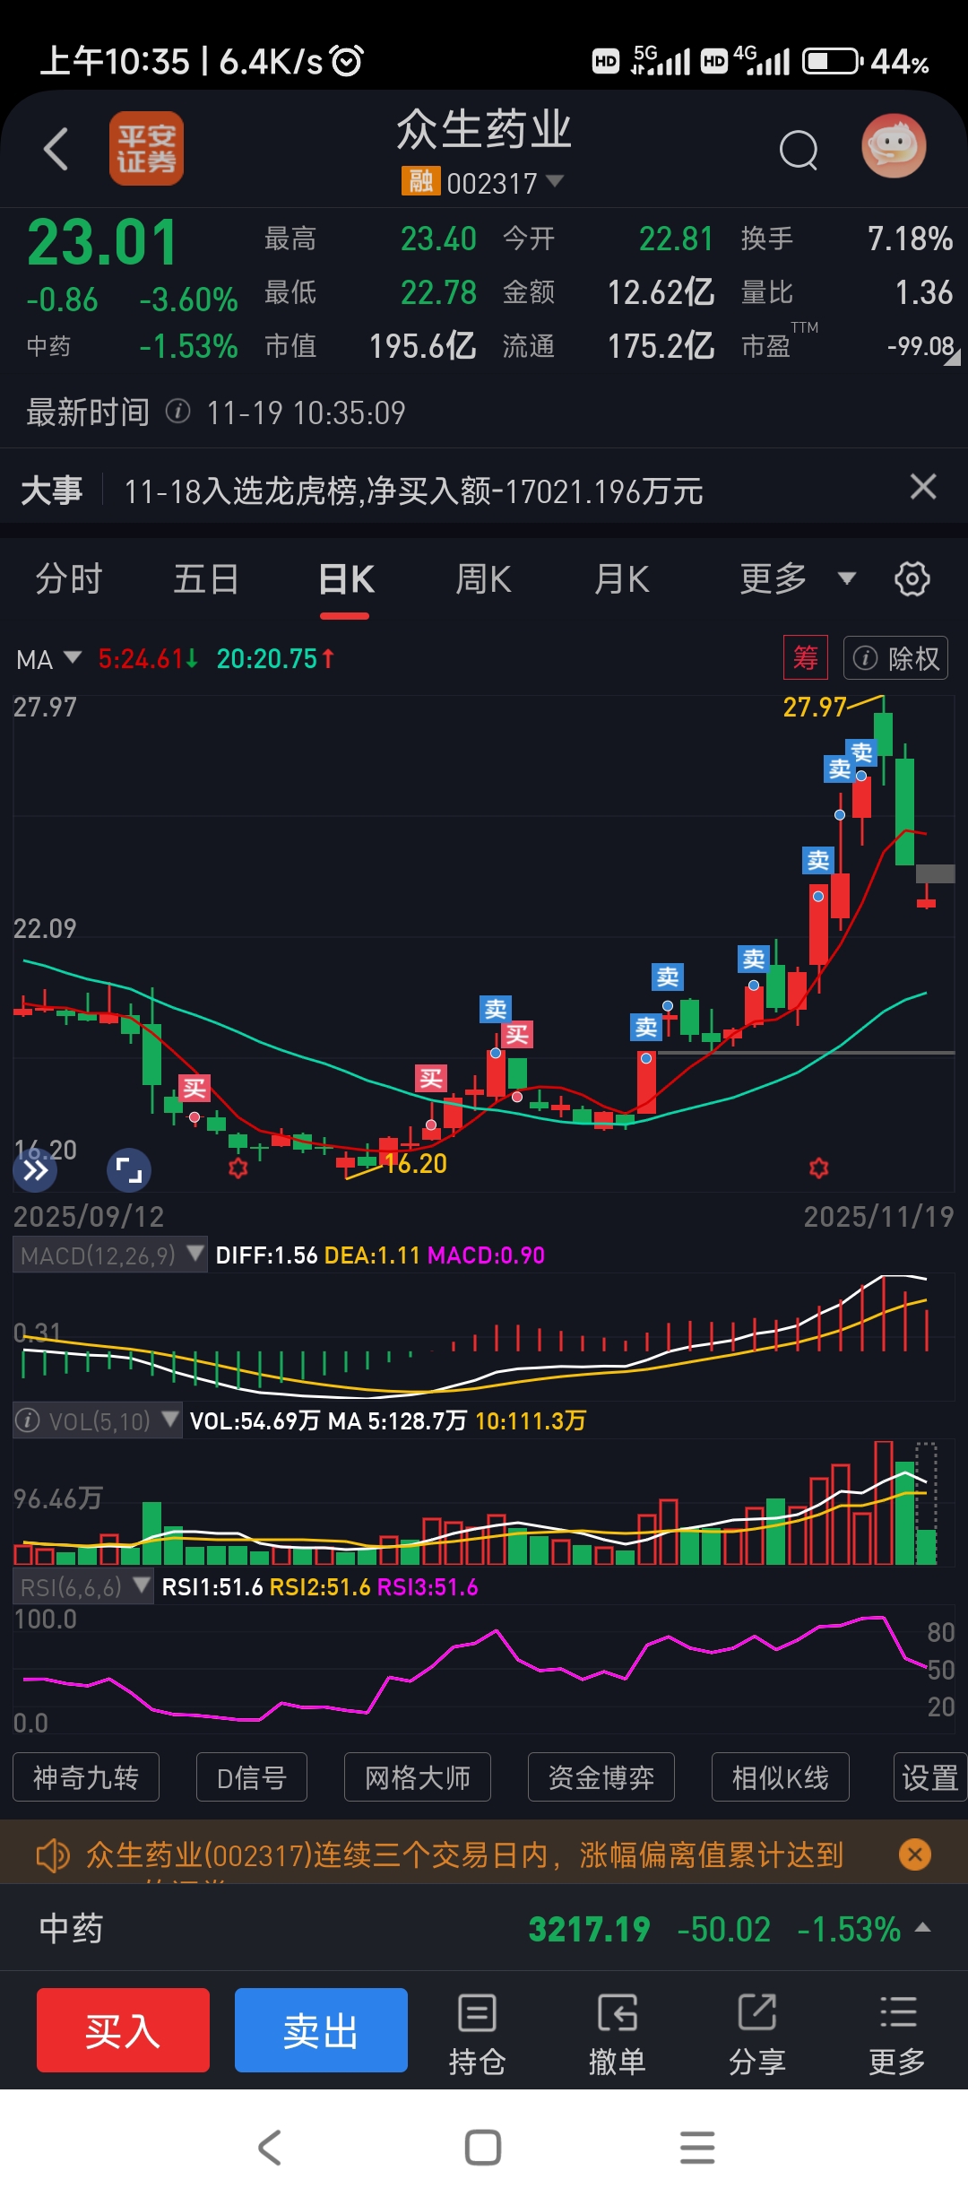
Task: Open the 神奇九转 indicator
Action: (x=86, y=1777)
